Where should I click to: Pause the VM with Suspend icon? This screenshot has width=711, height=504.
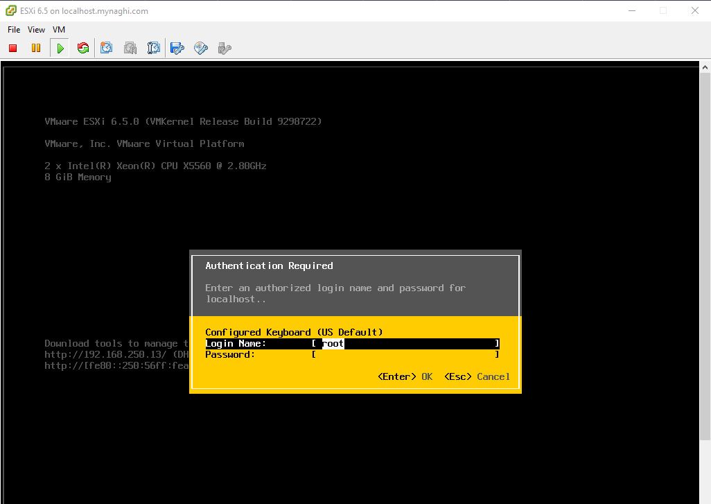coord(36,48)
